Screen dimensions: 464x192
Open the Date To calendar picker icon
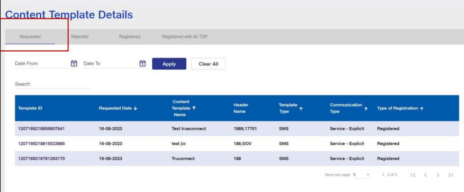(x=142, y=63)
